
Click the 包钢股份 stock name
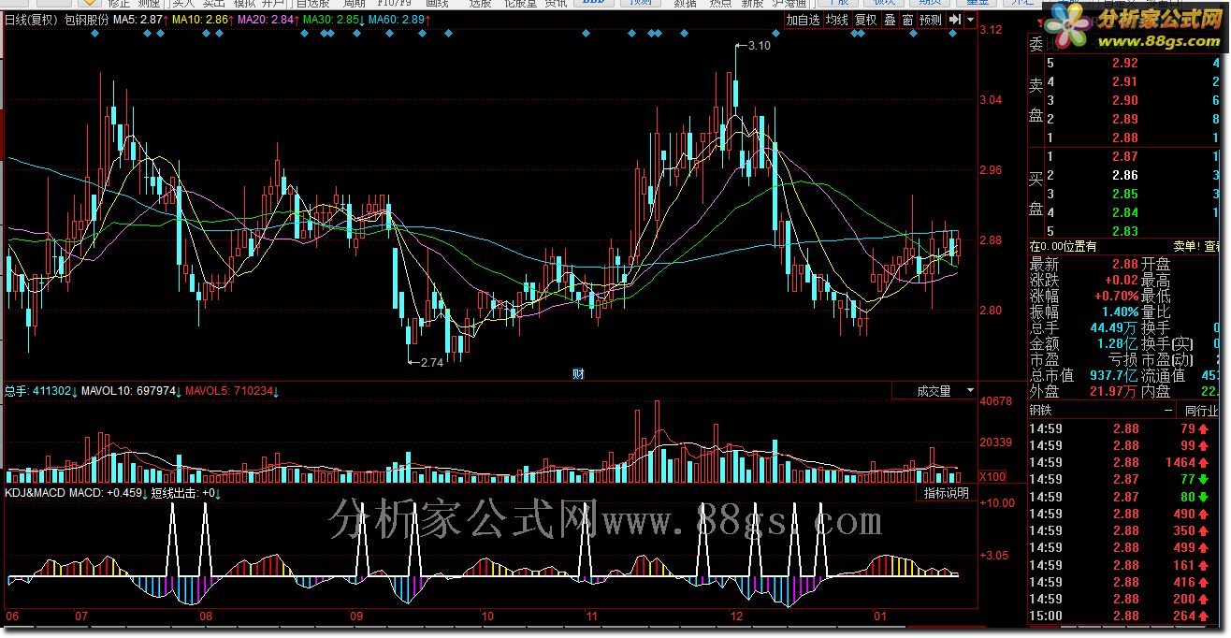(86, 20)
